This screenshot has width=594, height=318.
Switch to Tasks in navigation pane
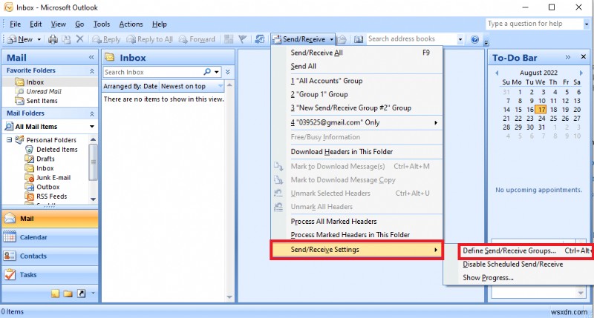coord(50,275)
